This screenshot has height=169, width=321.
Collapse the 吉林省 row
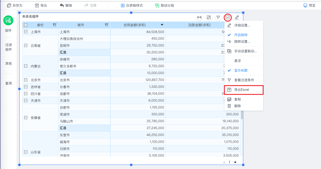(26, 87)
